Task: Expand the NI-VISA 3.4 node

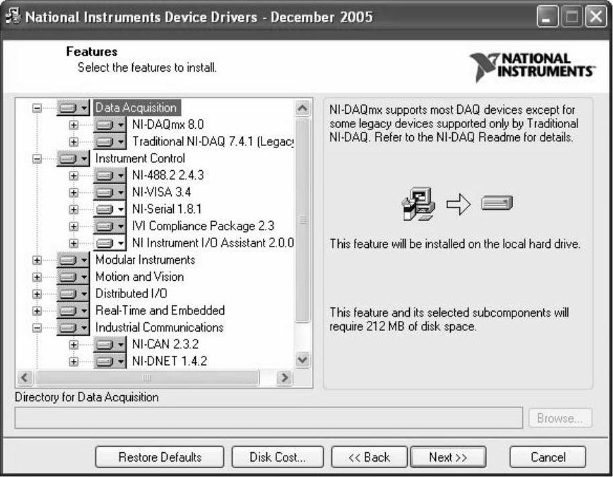Action: [x=74, y=192]
